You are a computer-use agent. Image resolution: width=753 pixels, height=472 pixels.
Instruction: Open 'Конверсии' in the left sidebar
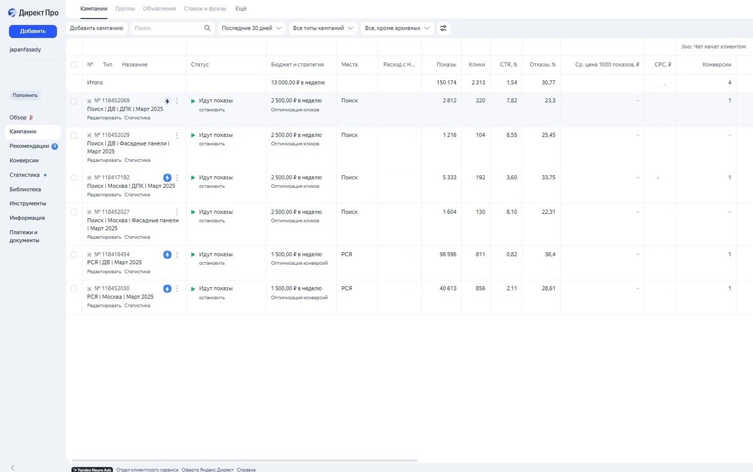click(x=24, y=160)
